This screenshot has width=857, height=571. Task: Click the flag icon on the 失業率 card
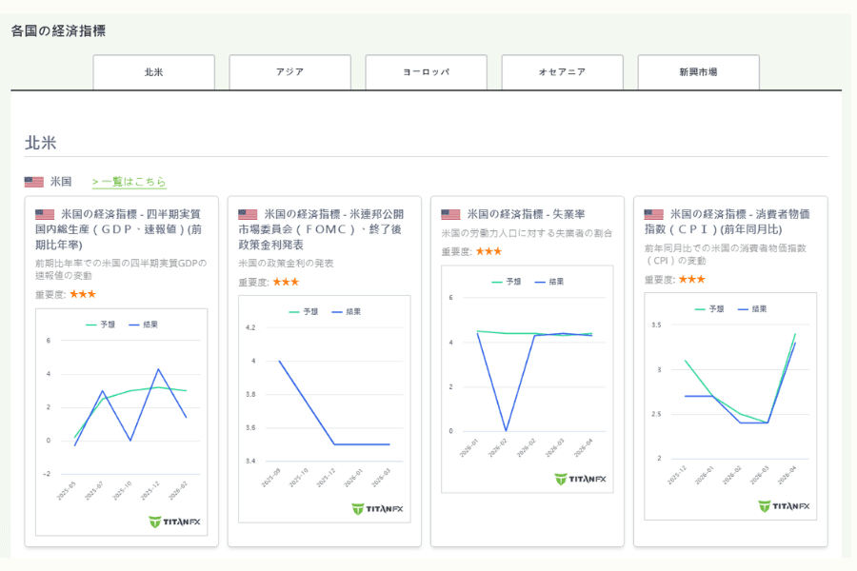pyautogui.click(x=450, y=214)
